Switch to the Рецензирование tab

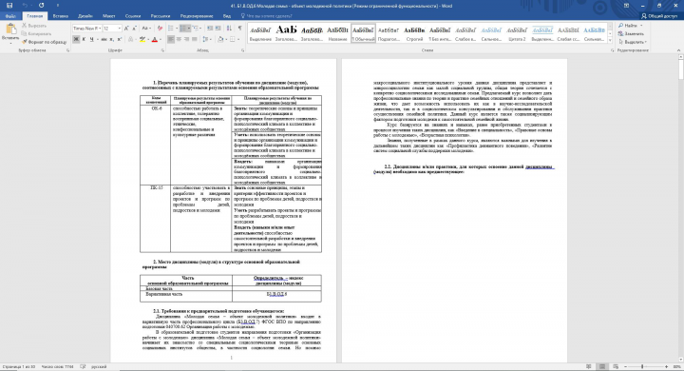[x=197, y=16]
